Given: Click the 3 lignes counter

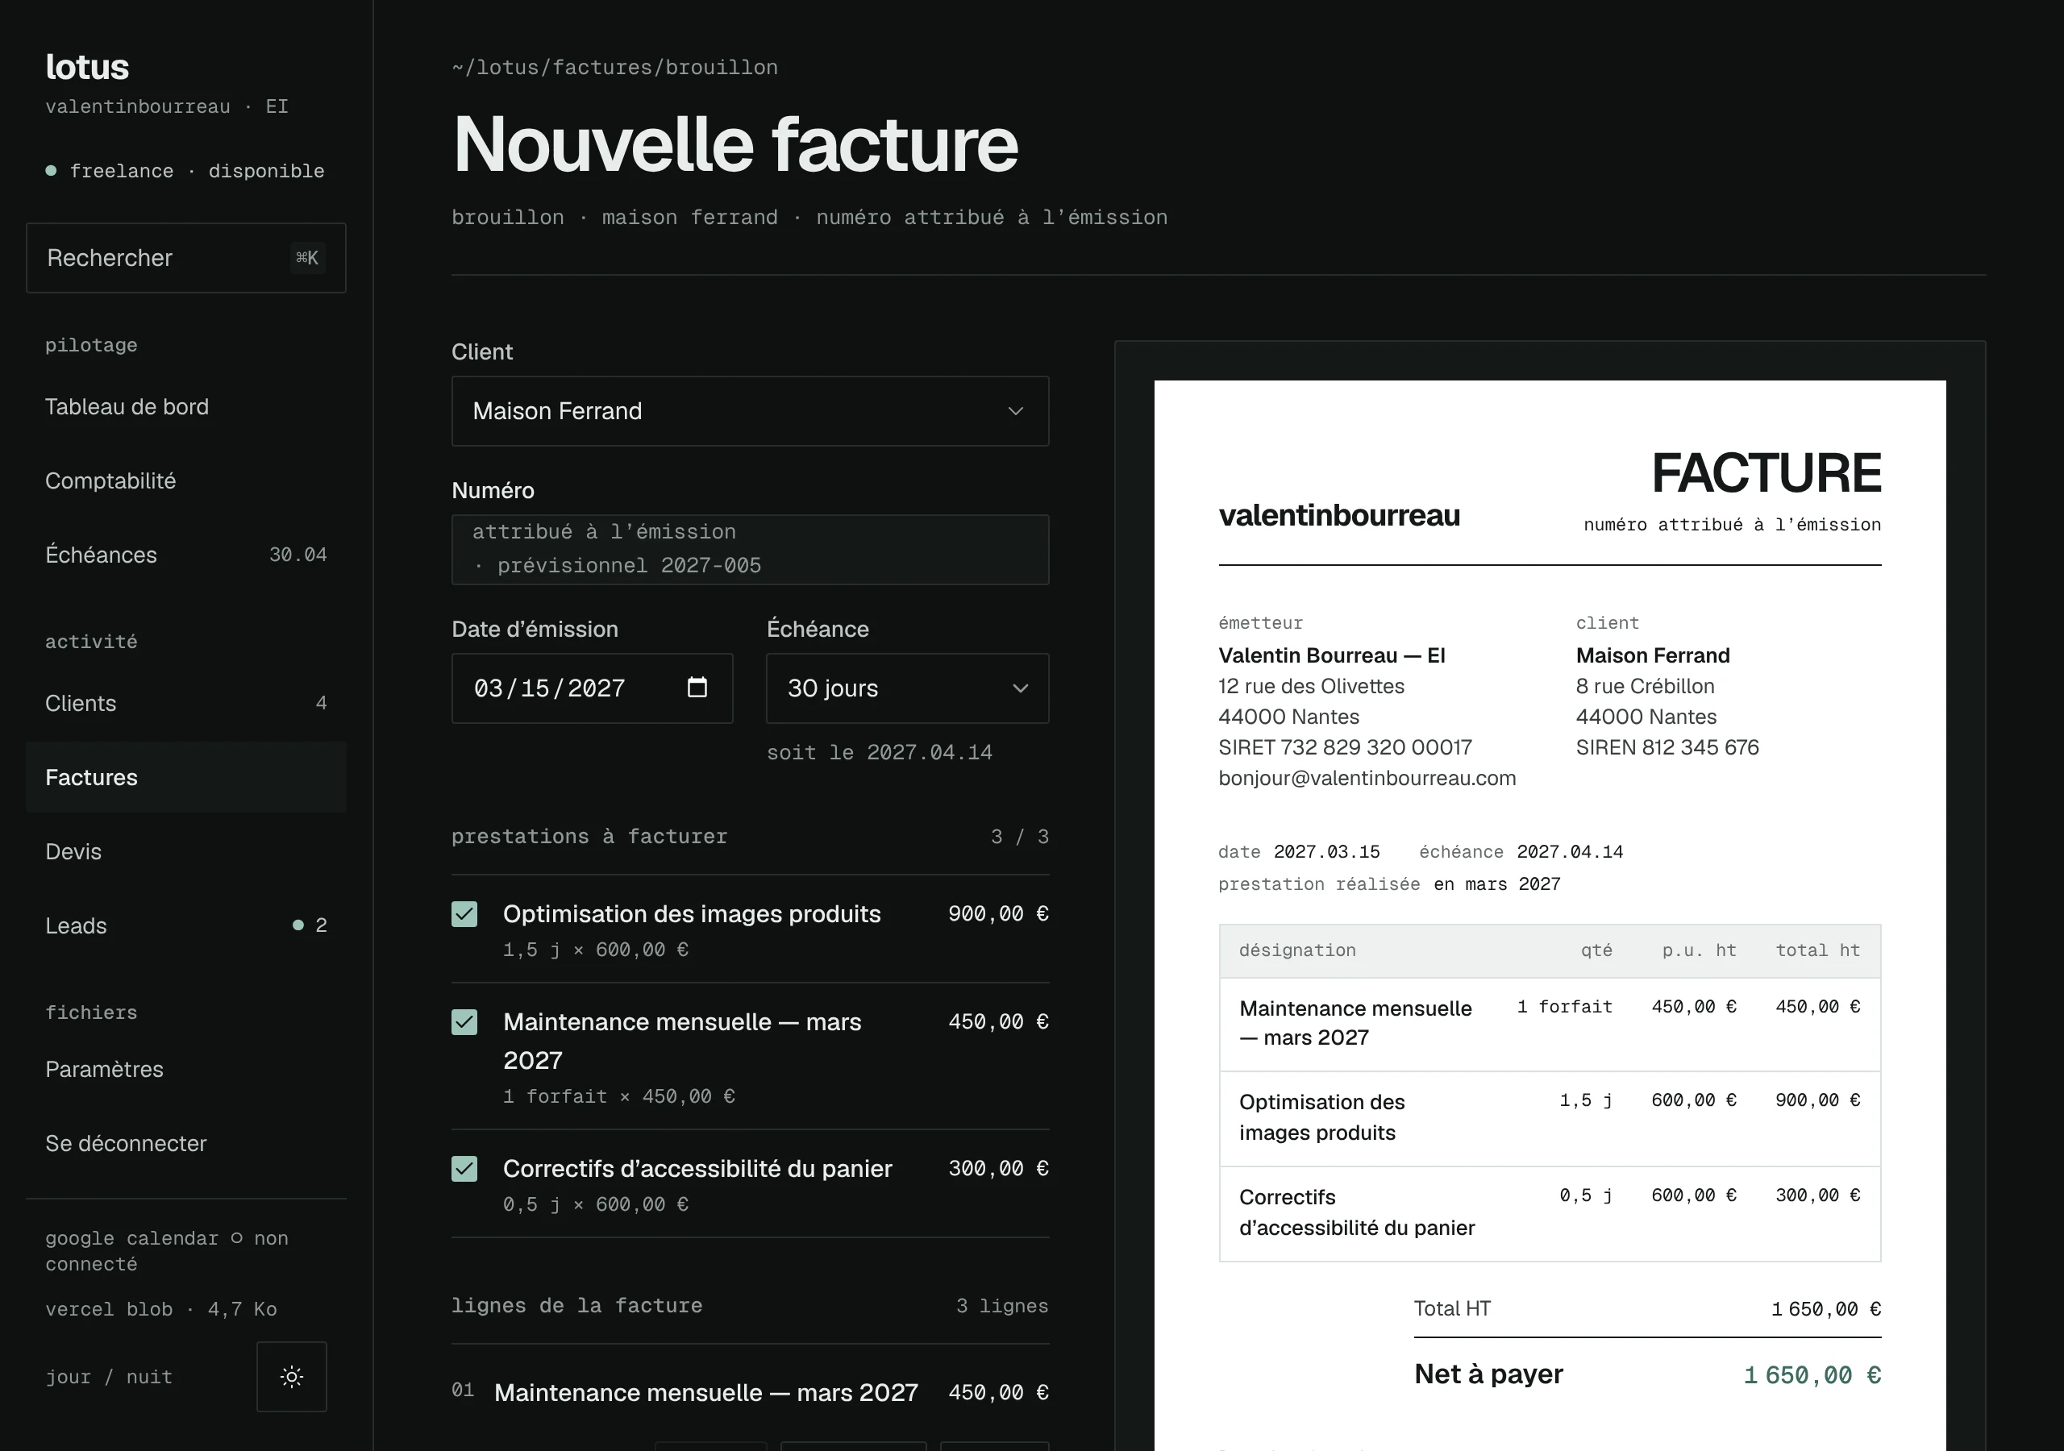Looking at the screenshot, I should pyautogui.click(x=1002, y=1305).
